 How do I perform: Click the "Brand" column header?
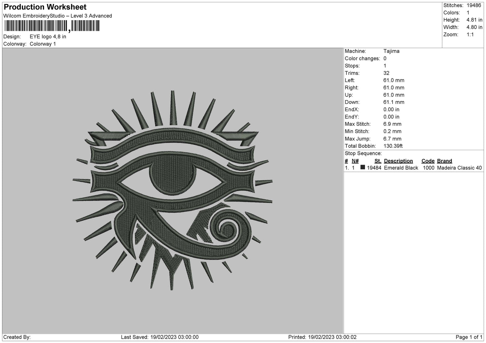coord(445,161)
